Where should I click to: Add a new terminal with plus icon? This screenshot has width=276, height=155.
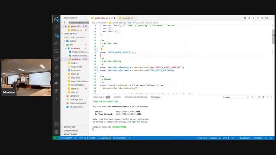pyautogui.click(x=252, y=97)
